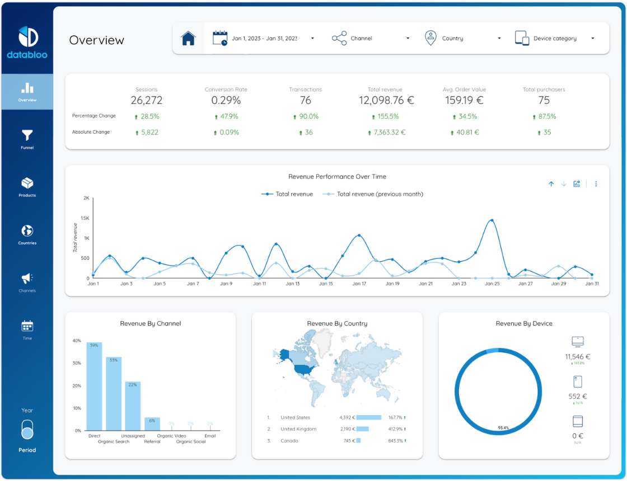Click the Canada revenue bar 745 €
Image resolution: width=627 pixels, height=481 pixels.
358,441
